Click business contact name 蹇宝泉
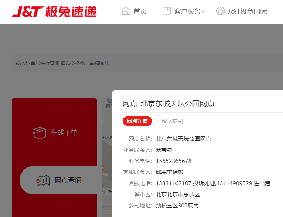The width and height of the screenshot is (283, 217). [164, 150]
